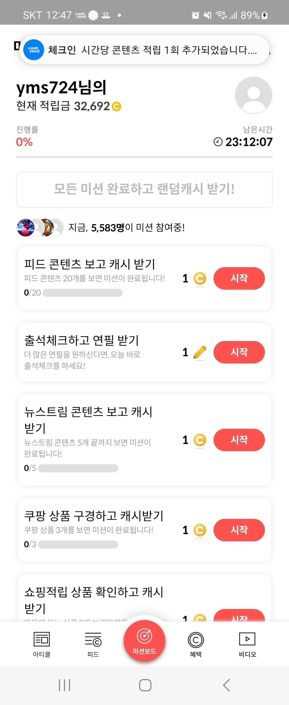Open the 피드 tab icon

pos(93,640)
